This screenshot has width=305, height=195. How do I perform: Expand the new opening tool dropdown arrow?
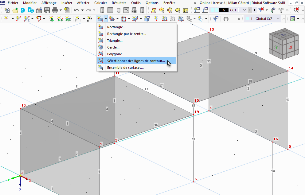click(129, 19)
